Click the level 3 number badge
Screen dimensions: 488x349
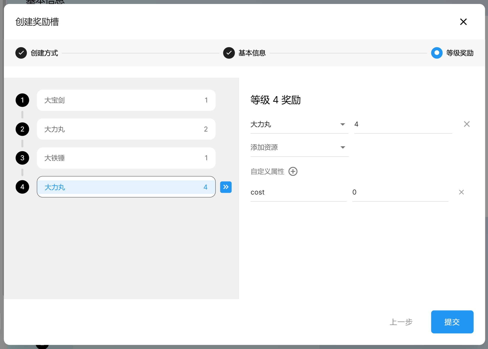click(x=22, y=158)
